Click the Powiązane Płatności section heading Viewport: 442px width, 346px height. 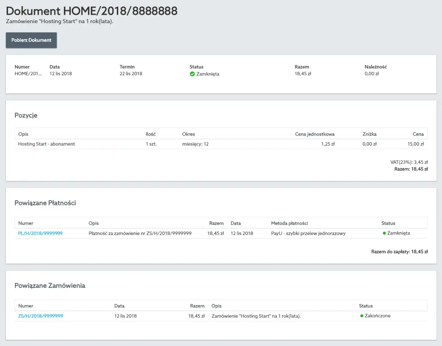coord(45,203)
